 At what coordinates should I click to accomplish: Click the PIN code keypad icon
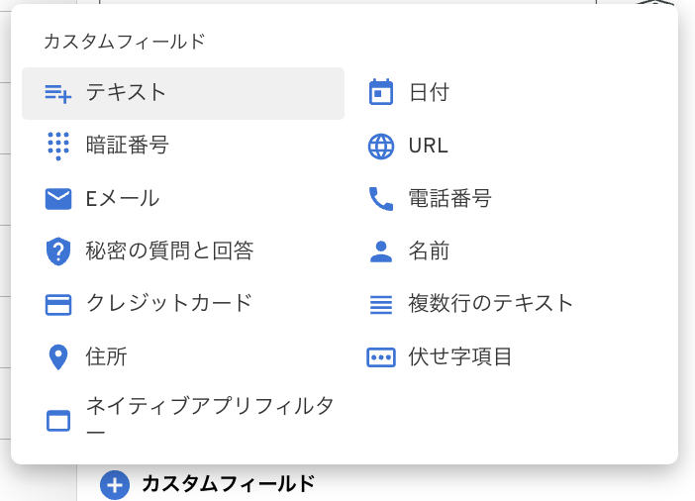coord(58,146)
